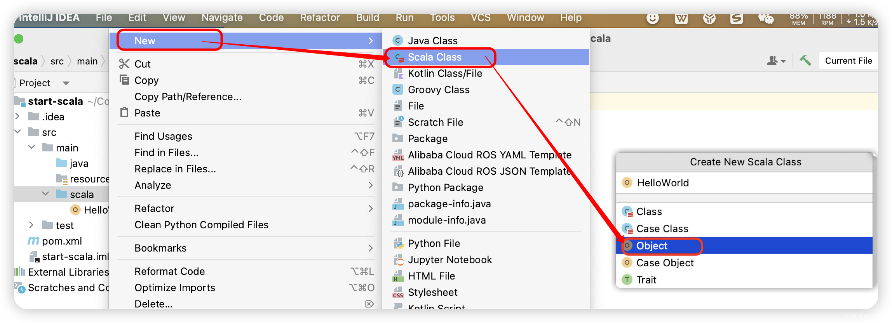This screenshot has width=892, height=323.
Task: Click the Sogou input menu bar icon
Action: [736, 18]
